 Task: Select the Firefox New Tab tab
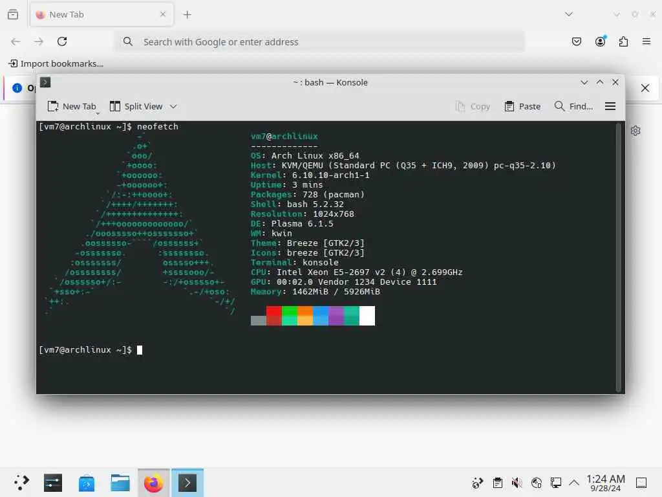point(101,15)
